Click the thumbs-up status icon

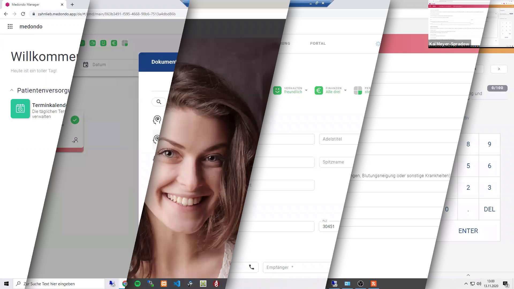click(93, 43)
